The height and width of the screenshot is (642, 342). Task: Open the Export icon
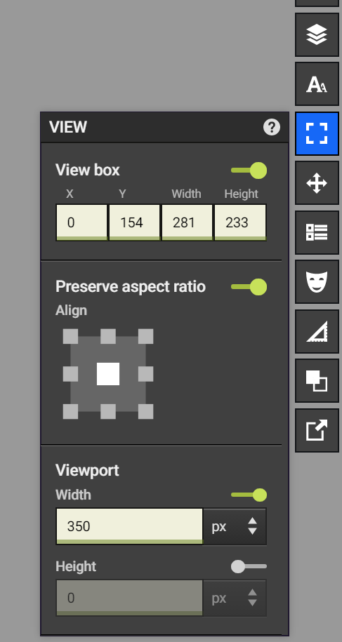coord(317,430)
